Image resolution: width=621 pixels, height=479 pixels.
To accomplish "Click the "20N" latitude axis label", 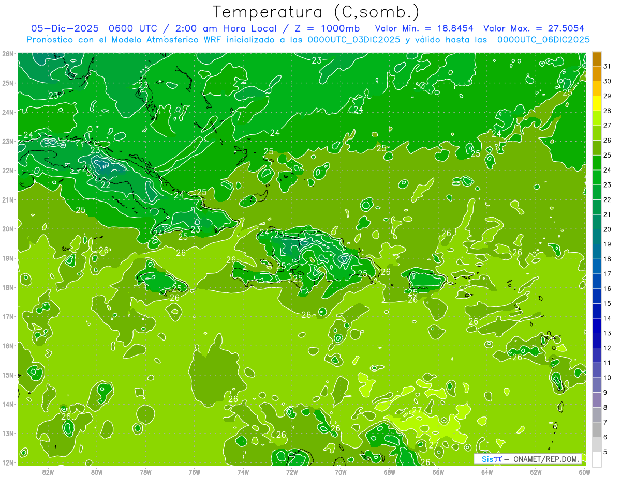I will coord(8,229).
